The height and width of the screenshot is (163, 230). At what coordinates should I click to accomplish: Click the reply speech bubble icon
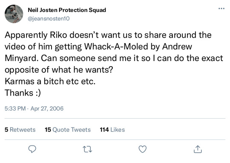click(32, 149)
